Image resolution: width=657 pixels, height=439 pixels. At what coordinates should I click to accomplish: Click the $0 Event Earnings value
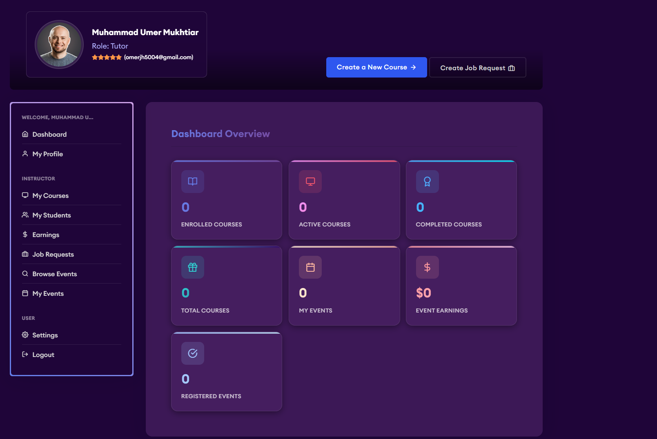click(423, 293)
